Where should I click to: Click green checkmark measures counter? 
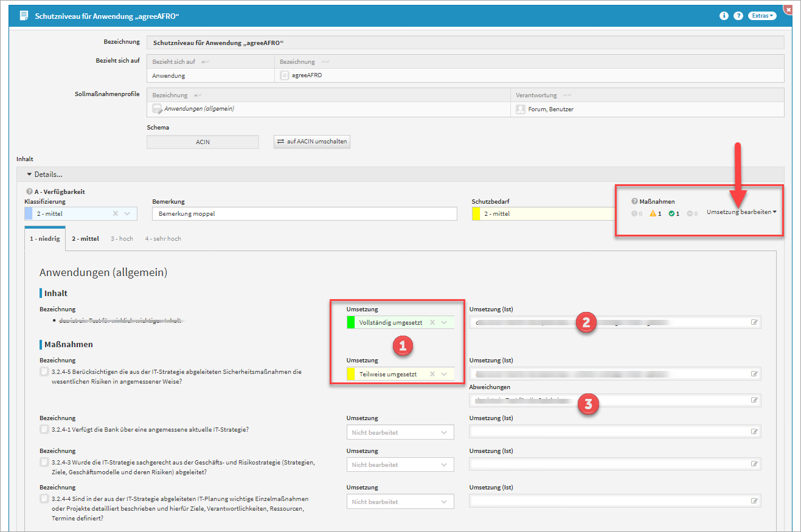tap(671, 213)
